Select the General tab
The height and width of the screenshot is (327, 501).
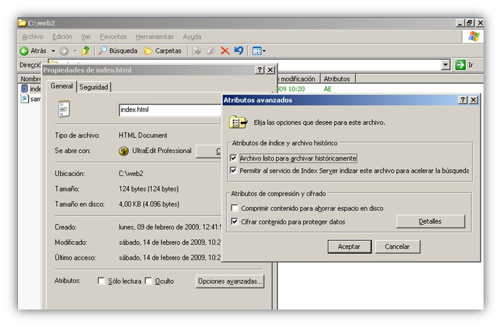coord(62,86)
